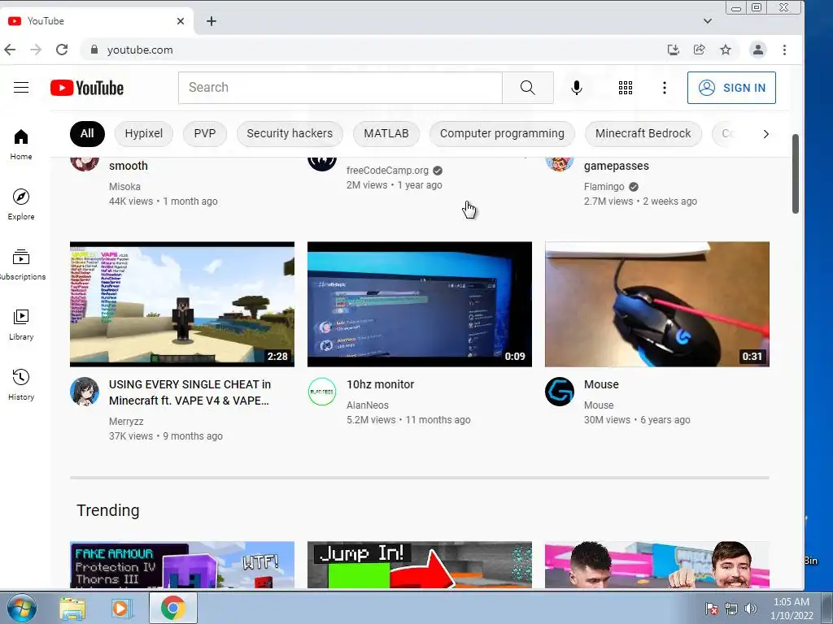Close the YouTube browser tab

coord(181,21)
